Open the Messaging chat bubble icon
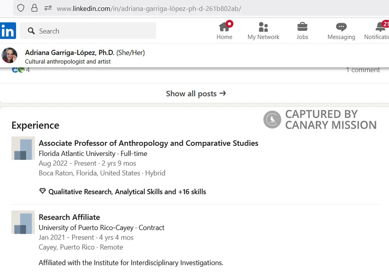Viewport: 389px width, 276px height. pyautogui.click(x=341, y=27)
